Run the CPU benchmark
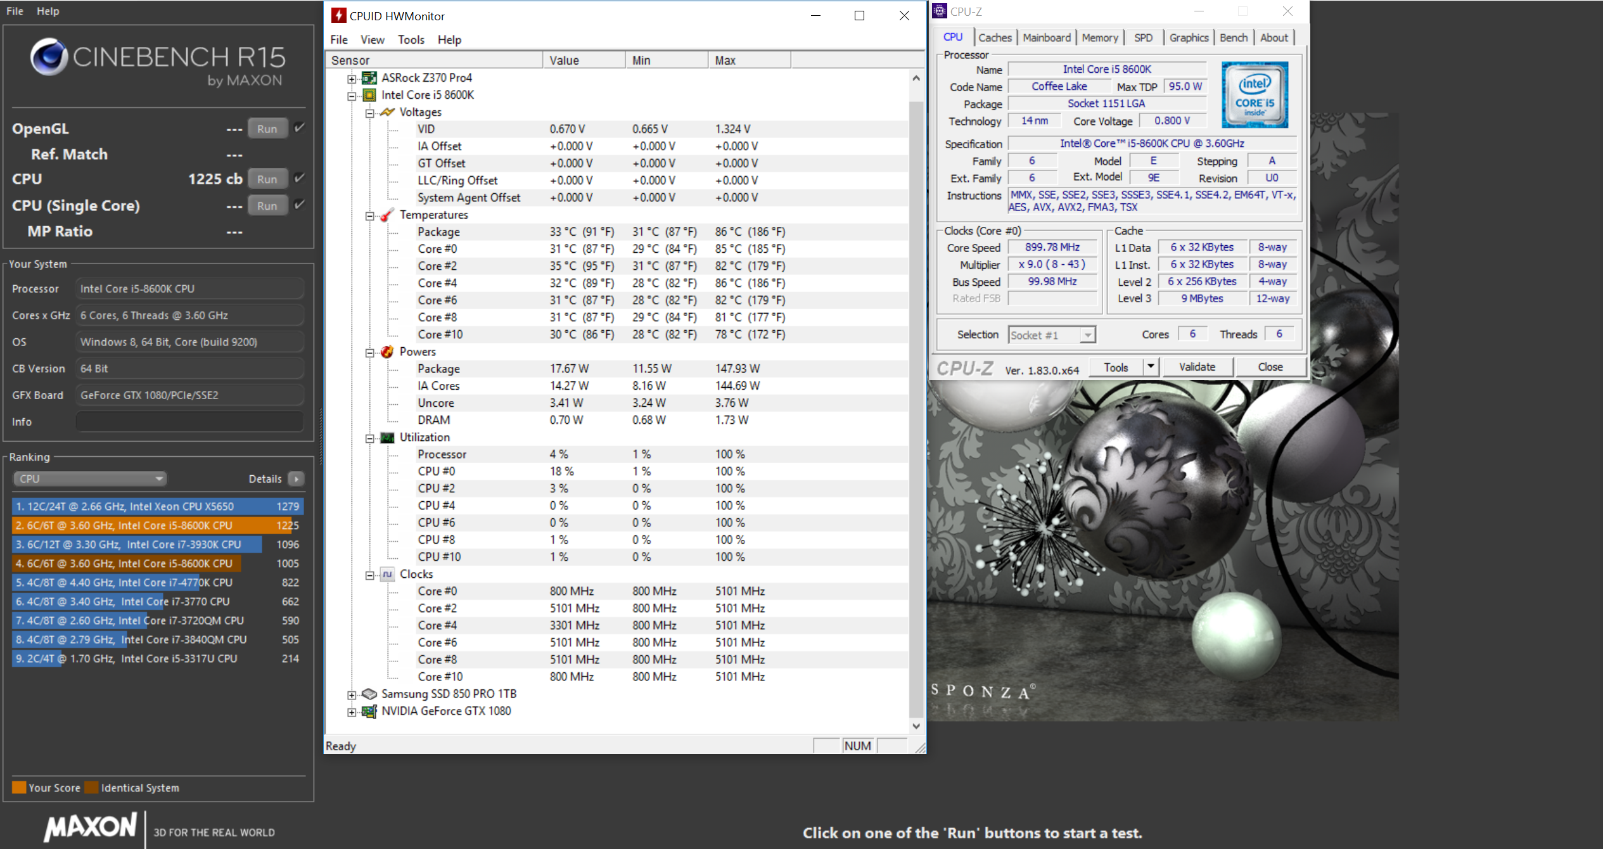This screenshot has width=1603, height=849. point(267,179)
